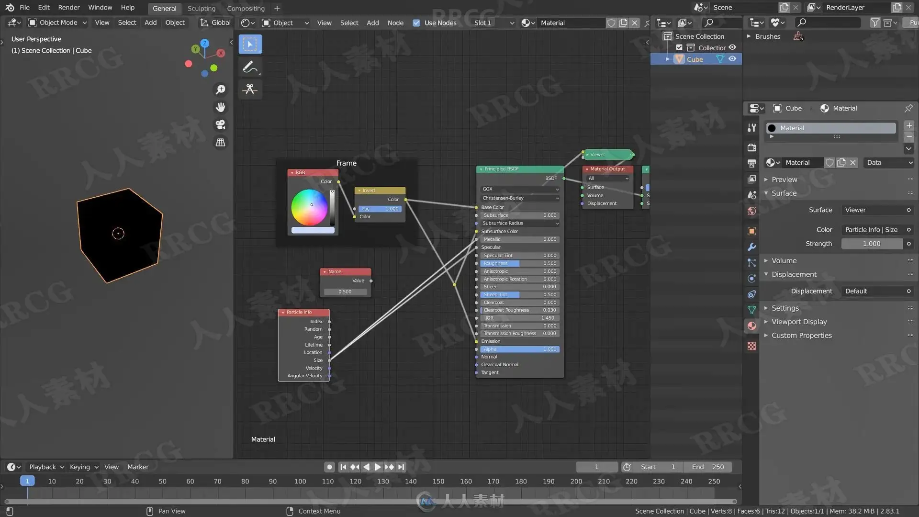Disable the Use Nodes checkbox
919x517 pixels.
click(416, 22)
